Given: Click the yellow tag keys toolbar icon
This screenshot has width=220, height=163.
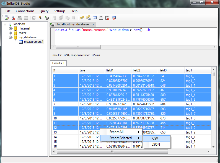Looking at the screenshot, I should pyautogui.click(x=82, y=18).
